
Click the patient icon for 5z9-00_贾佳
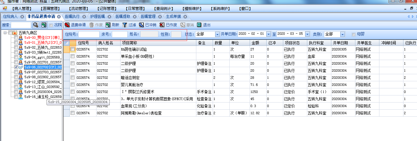[x=21, y=38]
